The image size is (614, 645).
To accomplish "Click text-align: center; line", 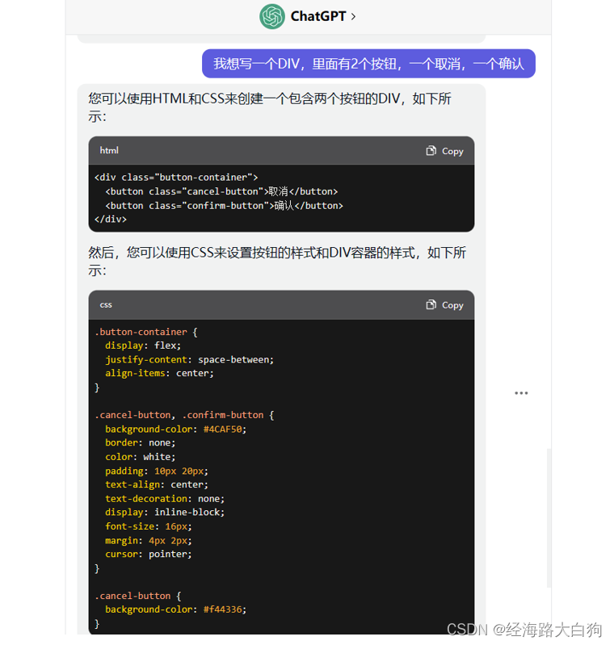I will point(157,484).
